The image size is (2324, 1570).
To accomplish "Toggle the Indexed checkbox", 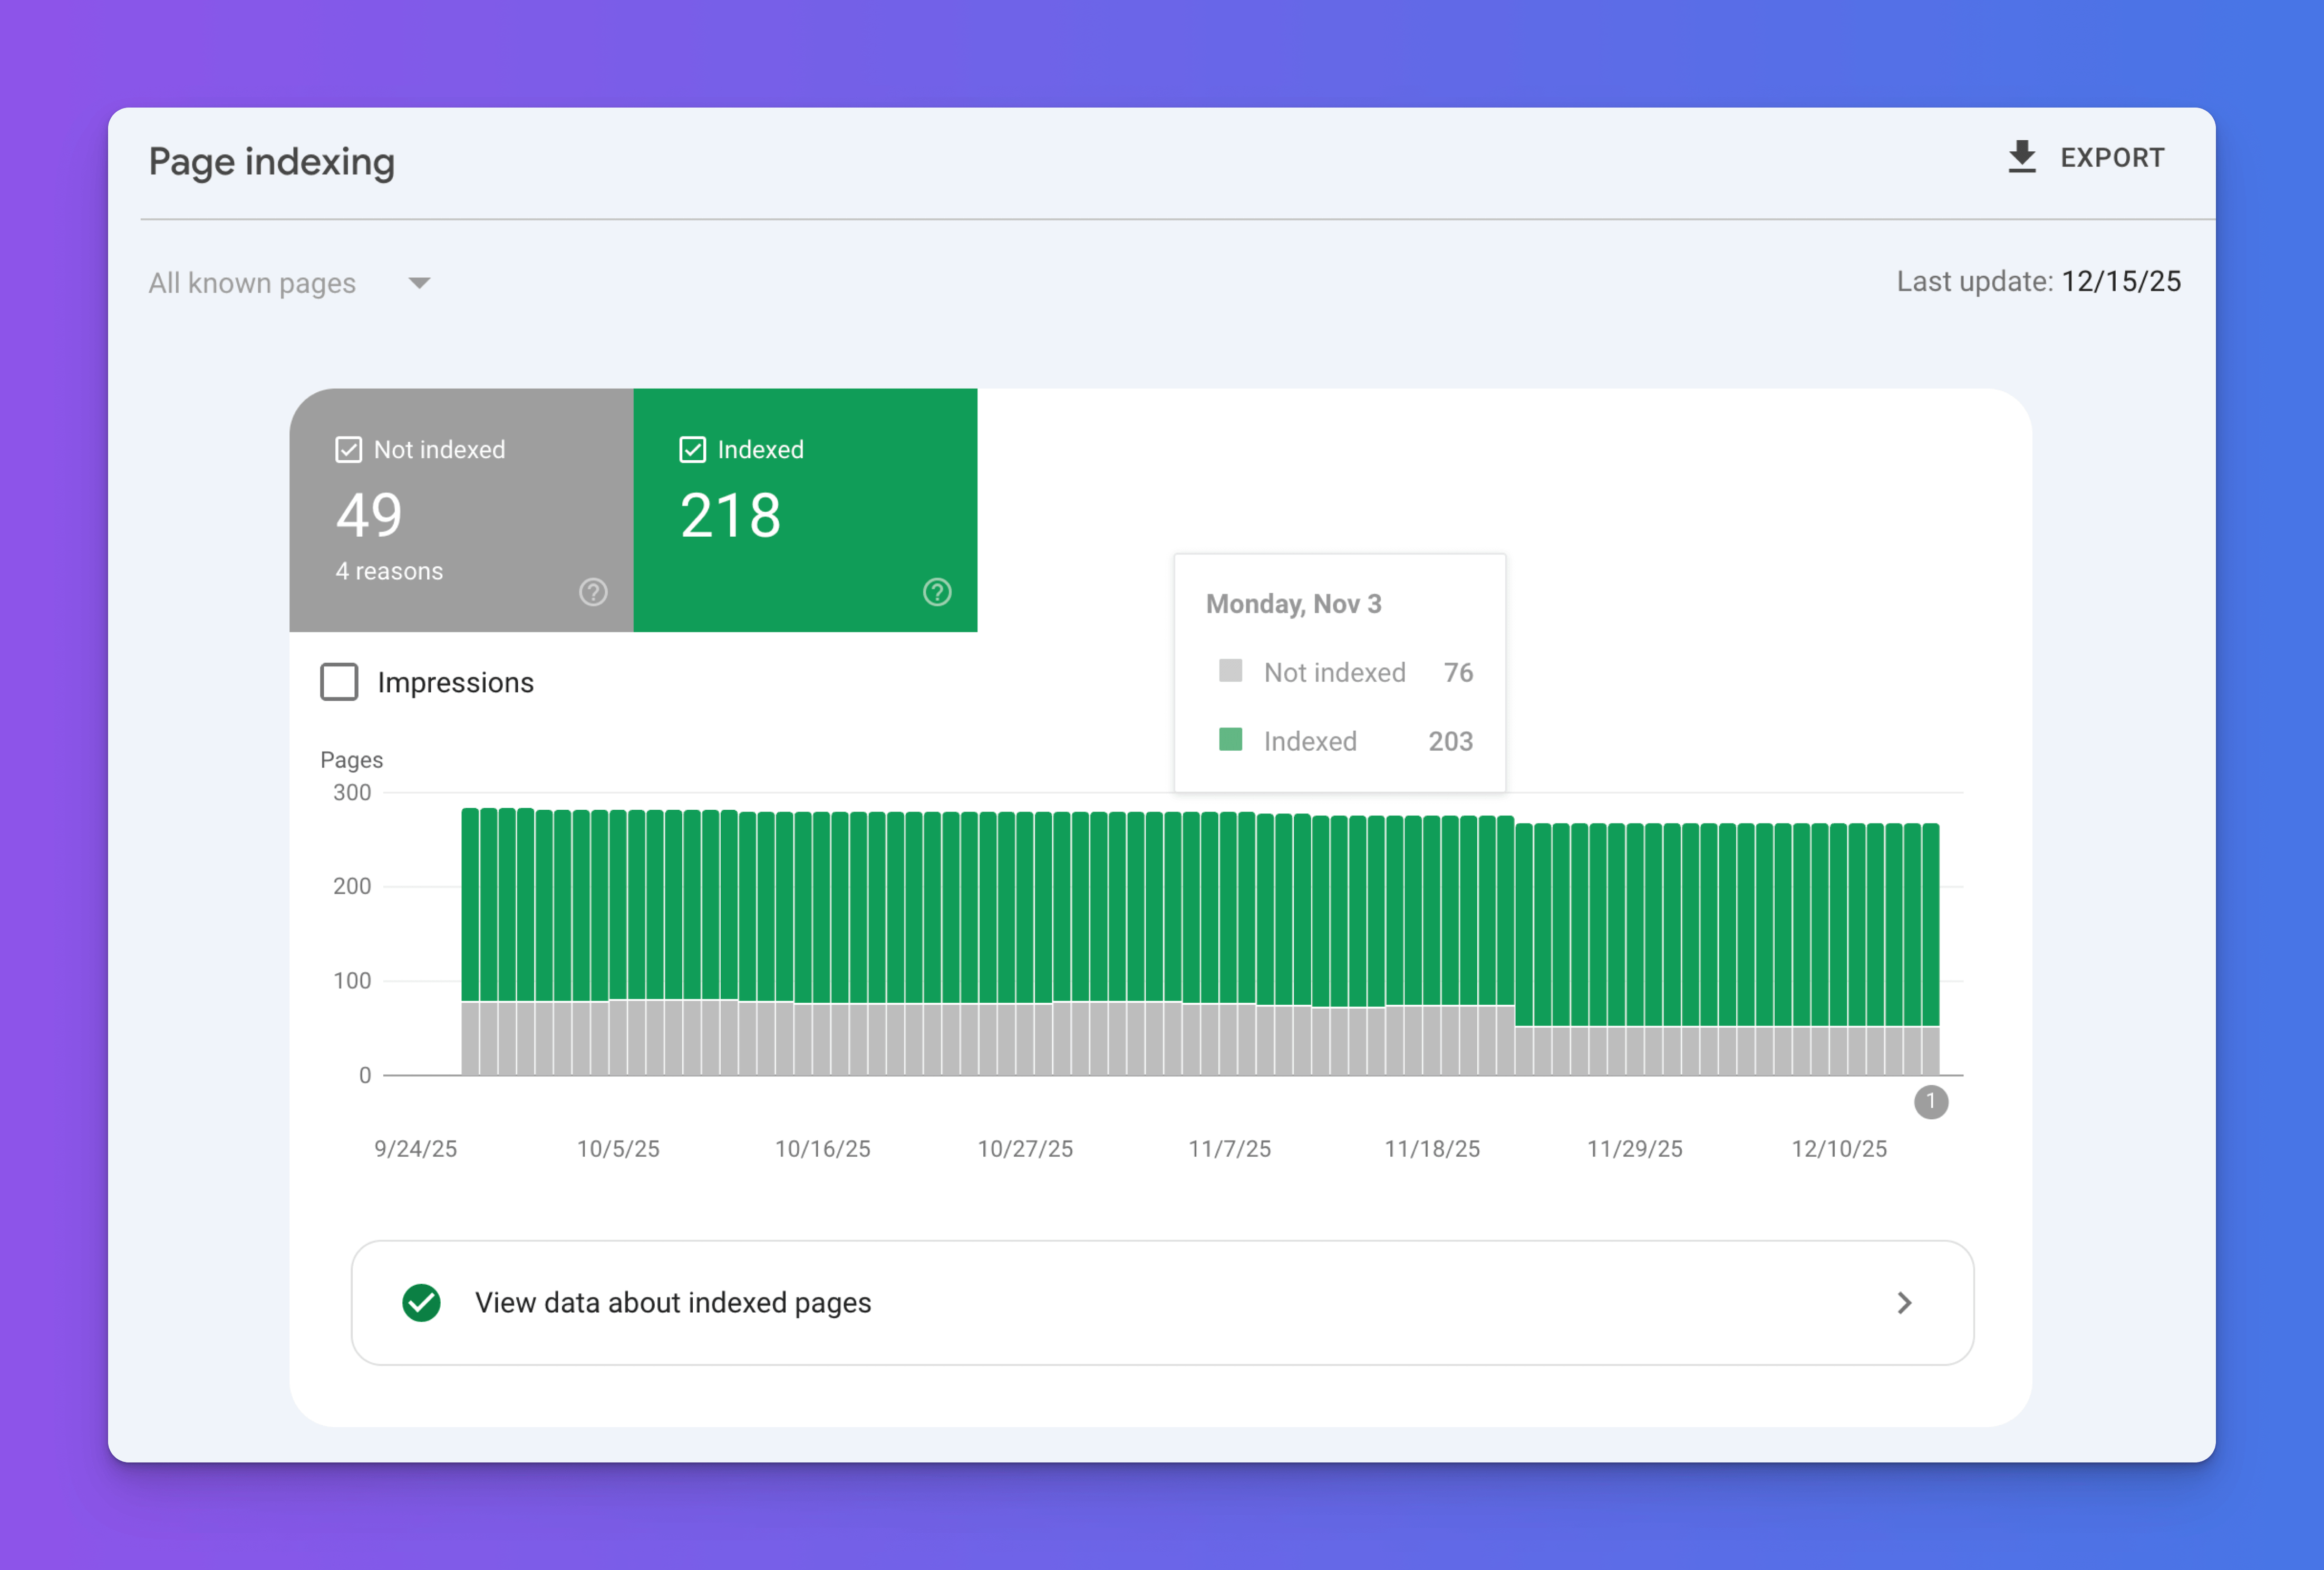I will pyautogui.click(x=692, y=450).
